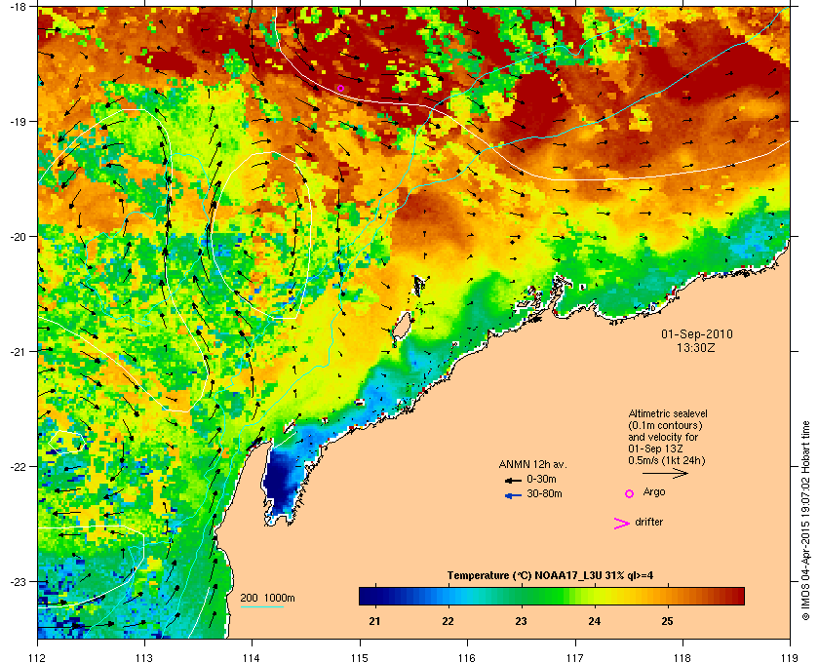Screen dimensions: 819x663
Task: Click the 114 longitude axis label
Action: pyautogui.click(x=252, y=658)
